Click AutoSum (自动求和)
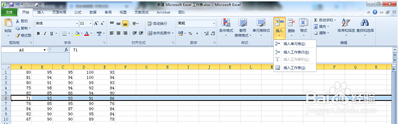Viewport: 398px width, 124px height. click(x=325, y=20)
